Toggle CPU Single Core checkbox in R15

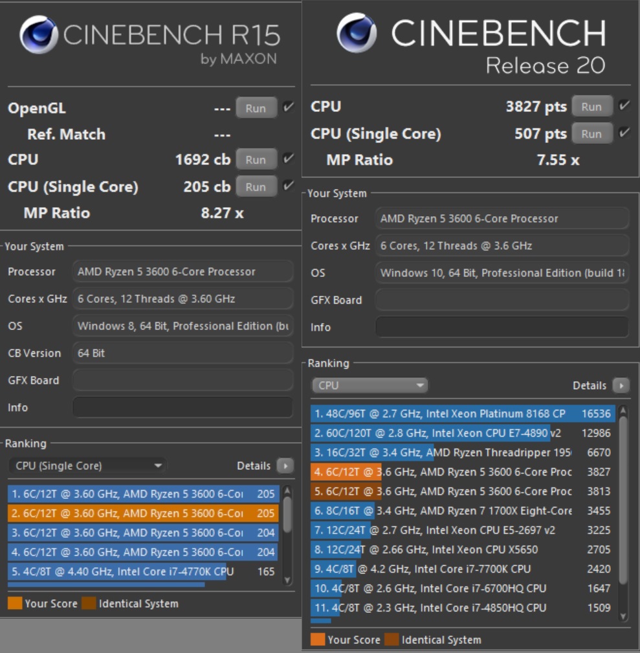tap(288, 185)
